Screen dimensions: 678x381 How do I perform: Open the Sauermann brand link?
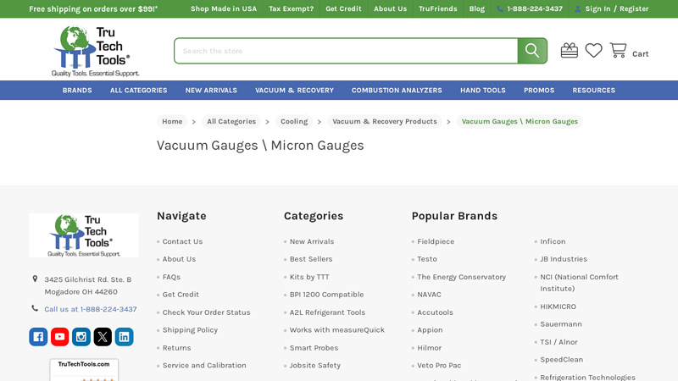561,324
